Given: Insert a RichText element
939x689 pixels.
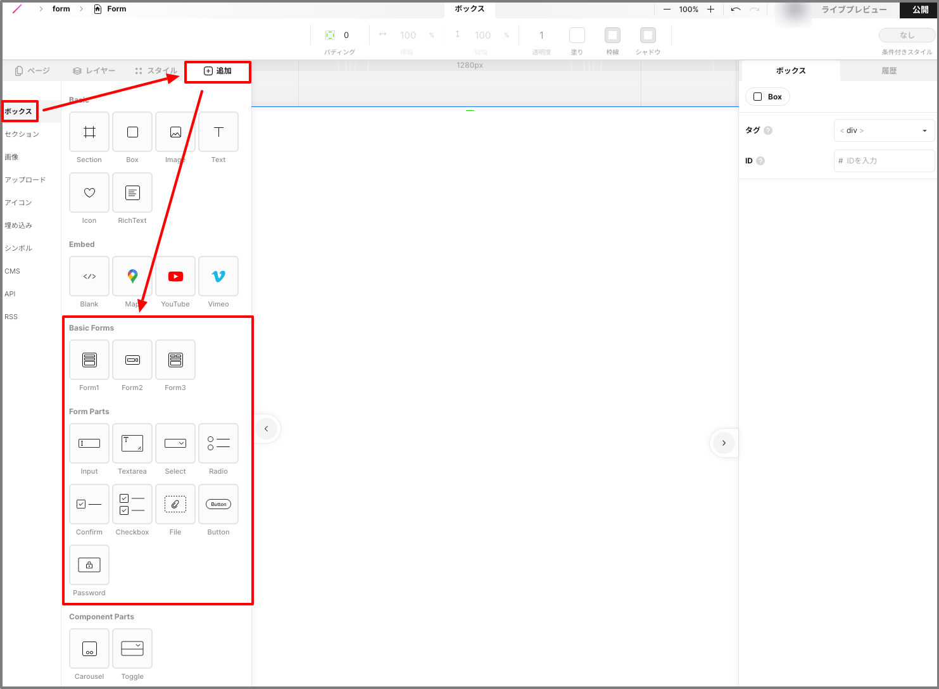Looking at the screenshot, I should (132, 193).
